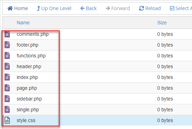Select the index.php file row

tap(97, 77)
